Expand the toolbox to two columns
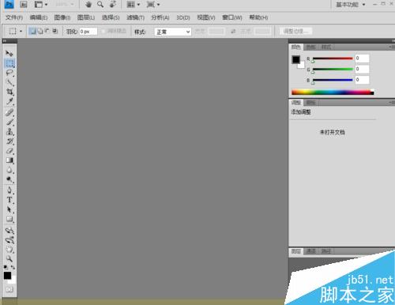395x305 pixels. point(5,41)
